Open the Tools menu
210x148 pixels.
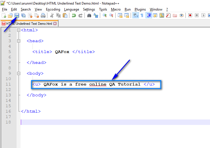103,9
